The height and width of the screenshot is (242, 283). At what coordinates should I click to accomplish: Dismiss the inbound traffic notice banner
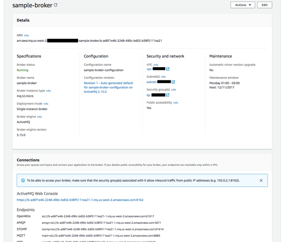click(x=261, y=180)
